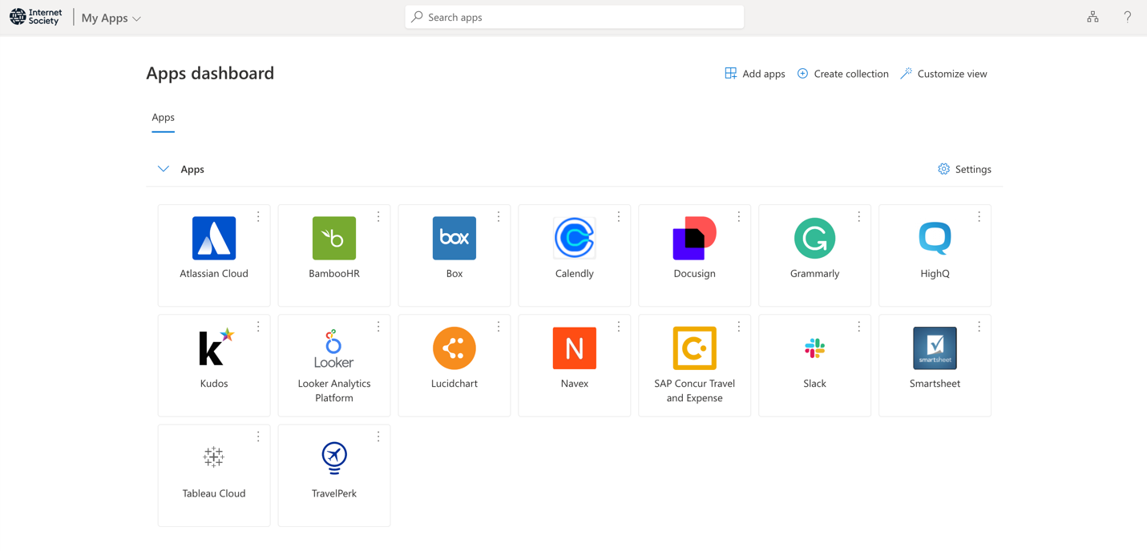The width and height of the screenshot is (1147, 551).
Task: Open the Docusign app icon
Action: coord(695,238)
